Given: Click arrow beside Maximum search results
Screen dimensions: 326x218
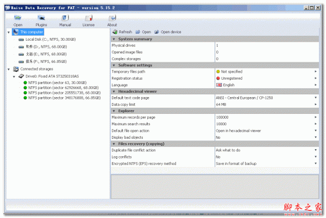Looking at the screenshot, I should (316, 124).
